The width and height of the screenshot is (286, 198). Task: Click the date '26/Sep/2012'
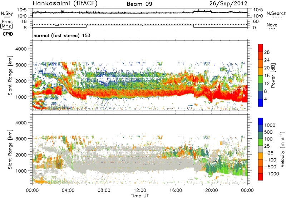coord(228,3)
